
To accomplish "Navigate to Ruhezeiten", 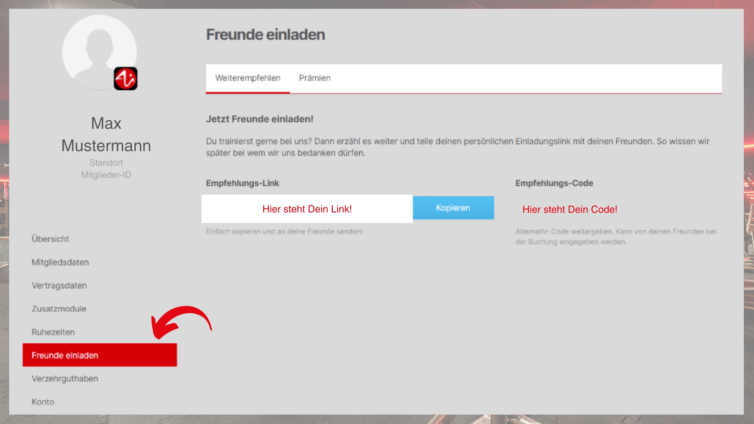I will tap(53, 332).
